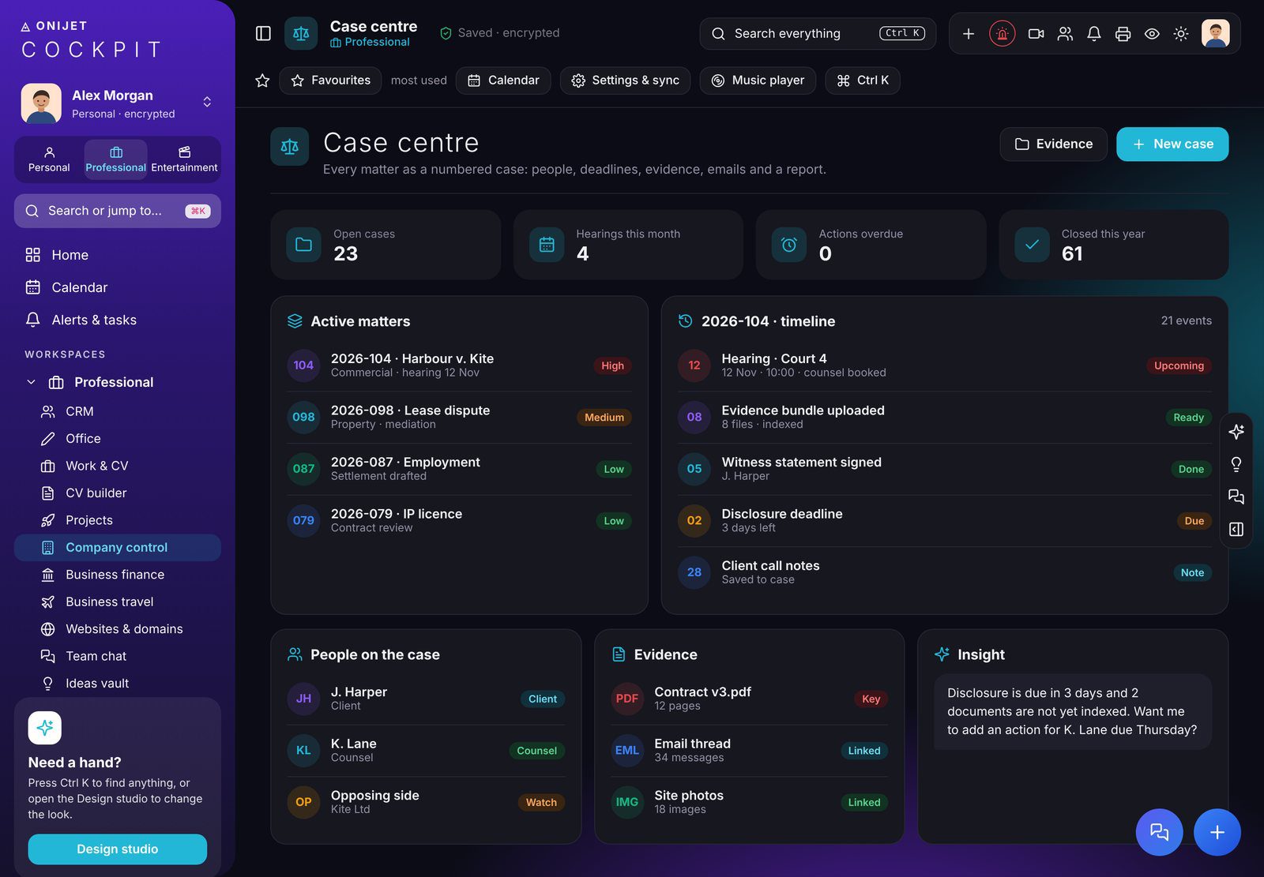
Task: Click the Favourites toolbar button
Action: [330, 81]
